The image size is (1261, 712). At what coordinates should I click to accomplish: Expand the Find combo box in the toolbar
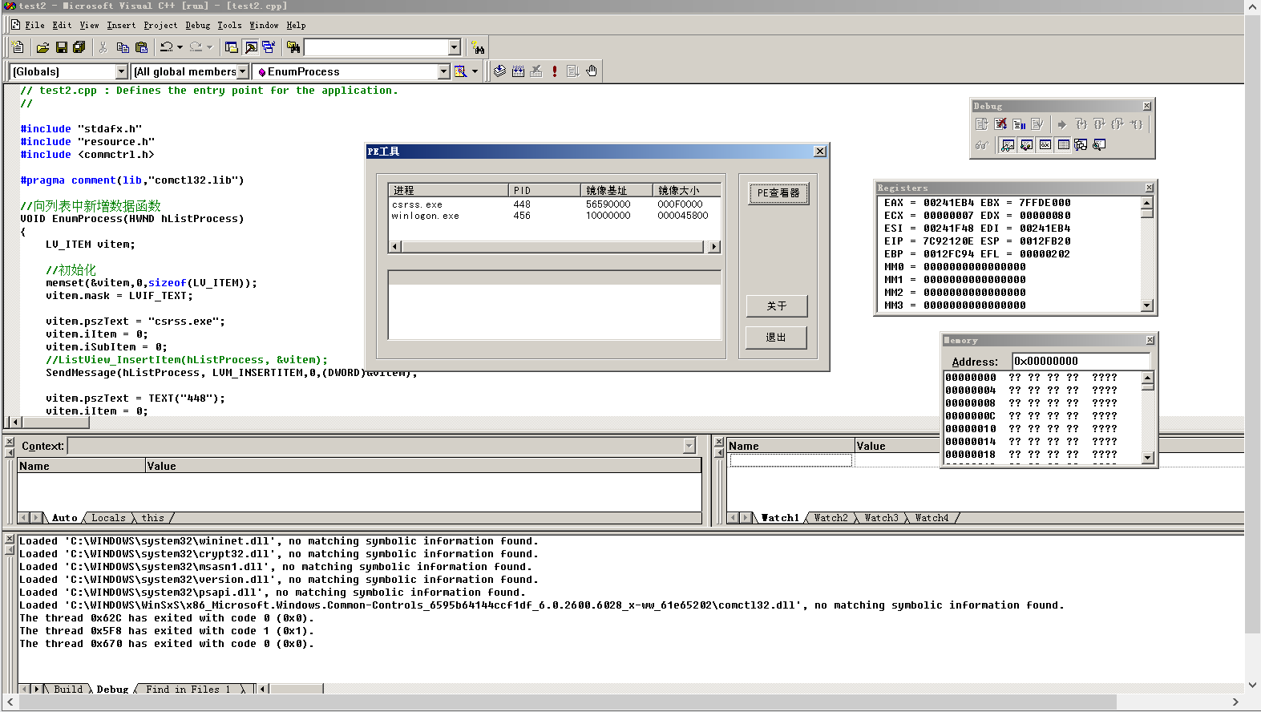coord(455,47)
